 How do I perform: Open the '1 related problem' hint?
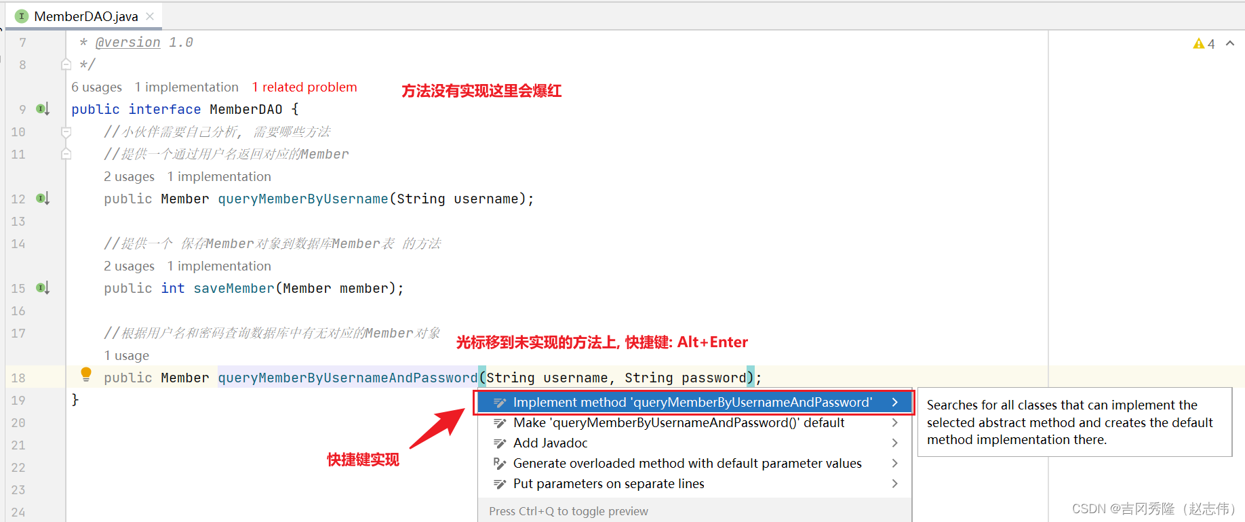[x=304, y=87]
